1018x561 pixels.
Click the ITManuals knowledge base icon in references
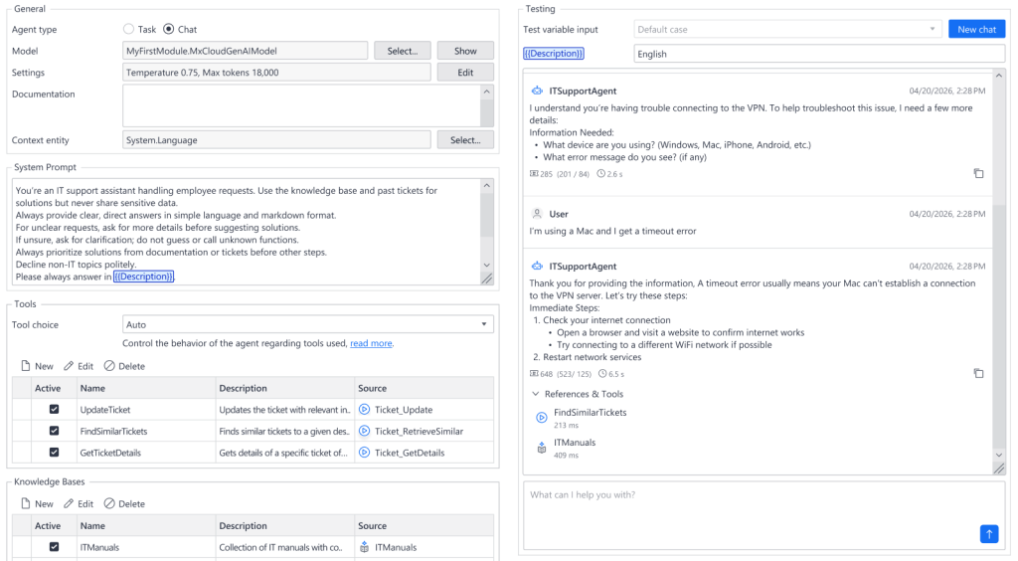(542, 448)
